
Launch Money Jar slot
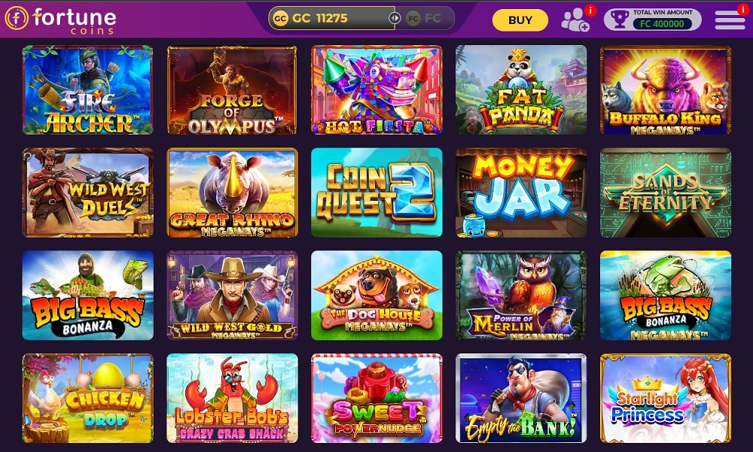pos(521,193)
